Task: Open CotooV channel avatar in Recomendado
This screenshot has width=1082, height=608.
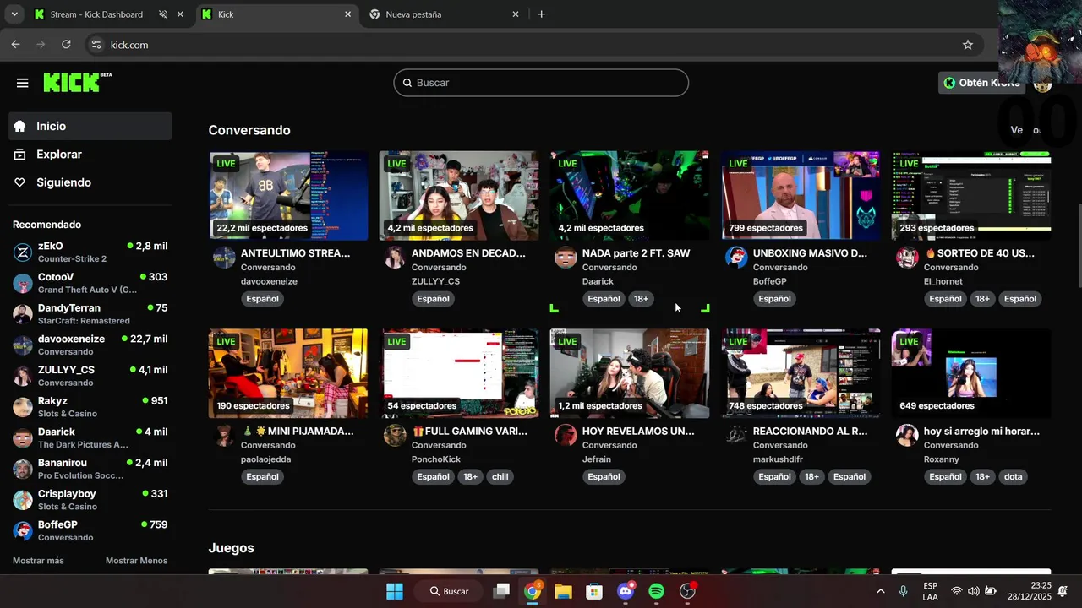Action: coord(23,284)
